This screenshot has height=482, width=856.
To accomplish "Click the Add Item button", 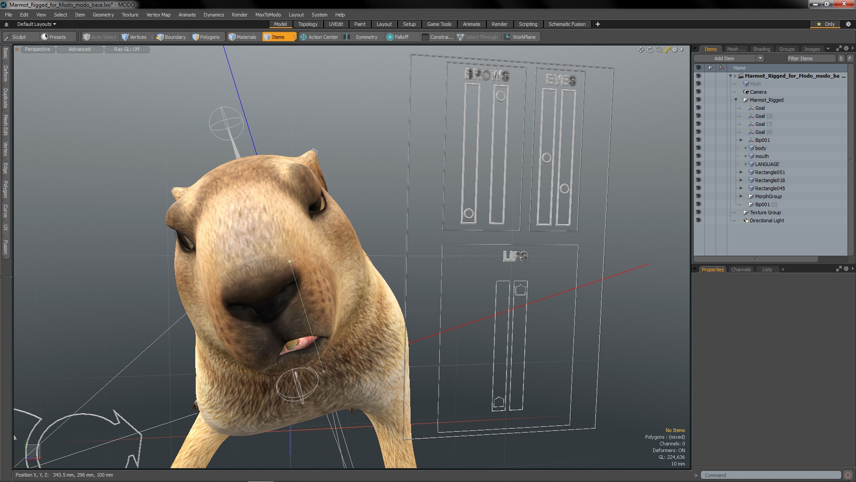I will point(724,58).
